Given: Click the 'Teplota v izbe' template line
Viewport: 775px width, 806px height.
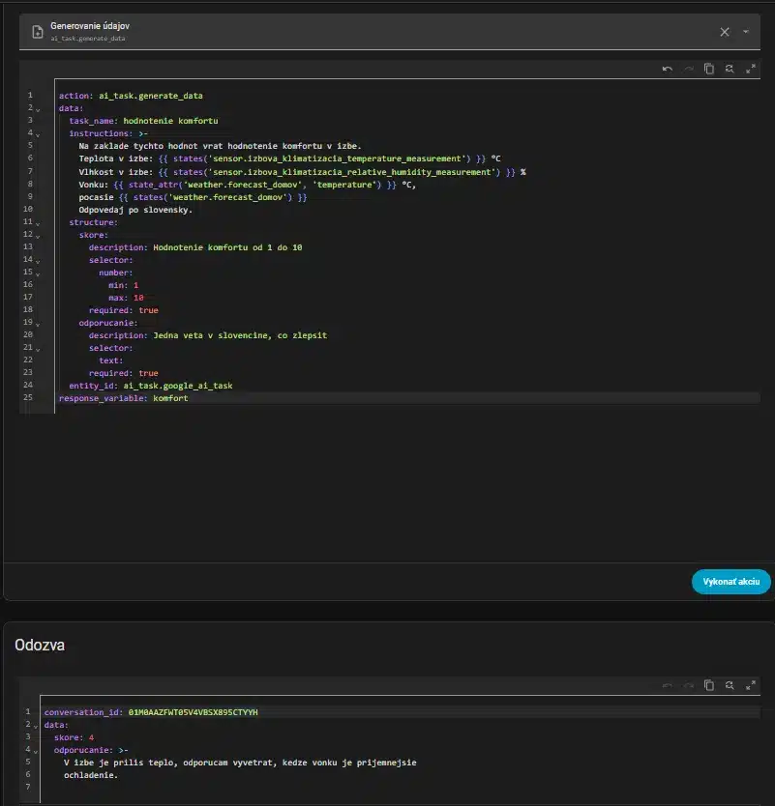Looking at the screenshot, I should 289,158.
